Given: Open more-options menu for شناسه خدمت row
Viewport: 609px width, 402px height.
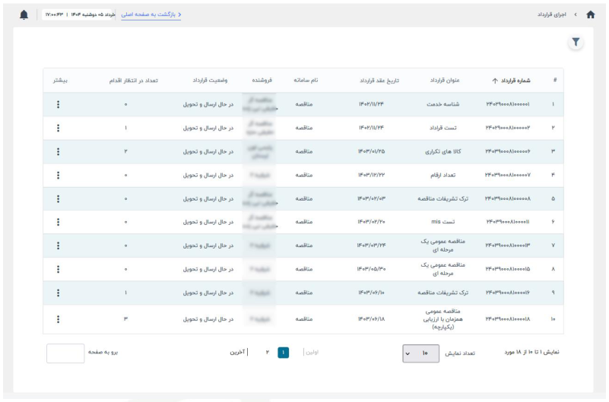Looking at the screenshot, I should tap(59, 104).
